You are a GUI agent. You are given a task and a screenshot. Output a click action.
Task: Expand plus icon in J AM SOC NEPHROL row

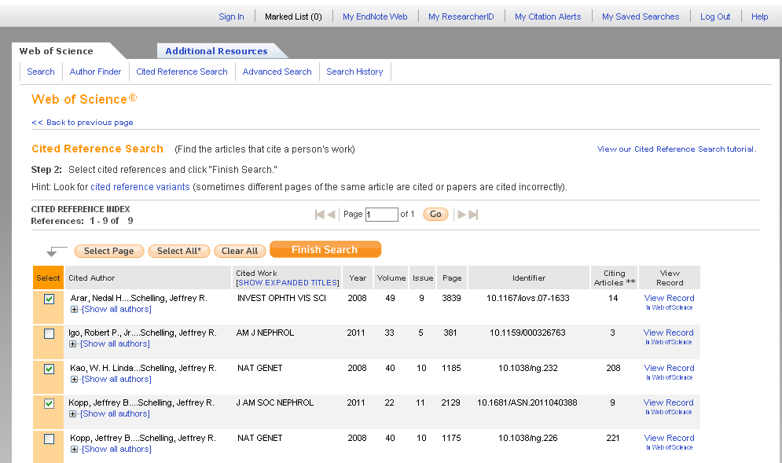coord(72,413)
